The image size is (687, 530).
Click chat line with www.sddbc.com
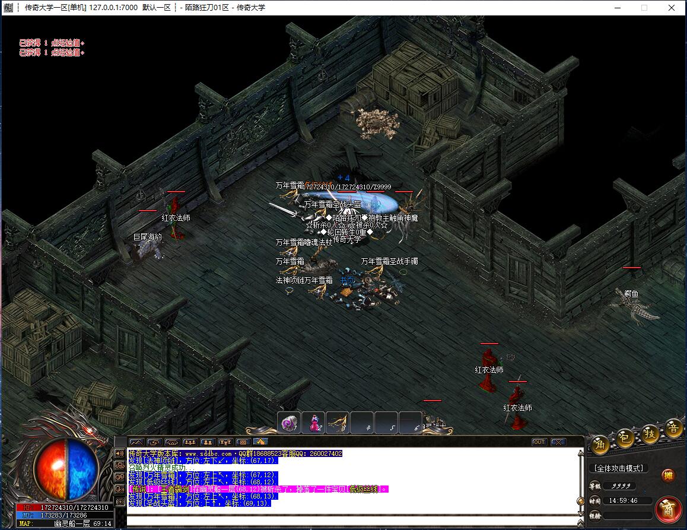[x=236, y=453]
